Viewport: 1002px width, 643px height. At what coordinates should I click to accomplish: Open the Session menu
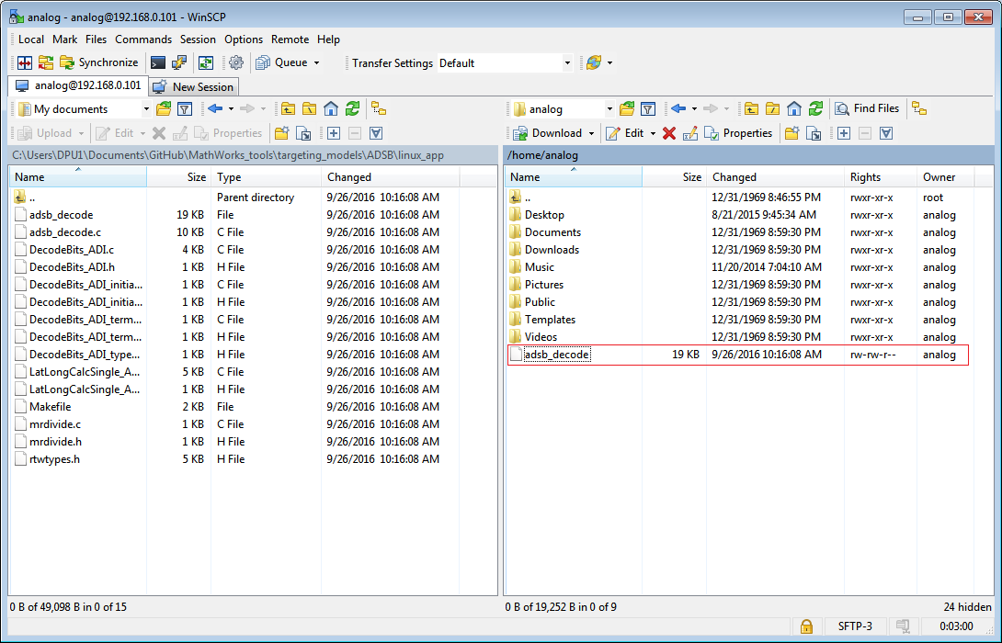[x=198, y=39]
